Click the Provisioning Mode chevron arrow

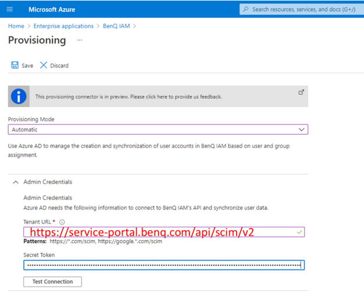(302, 130)
